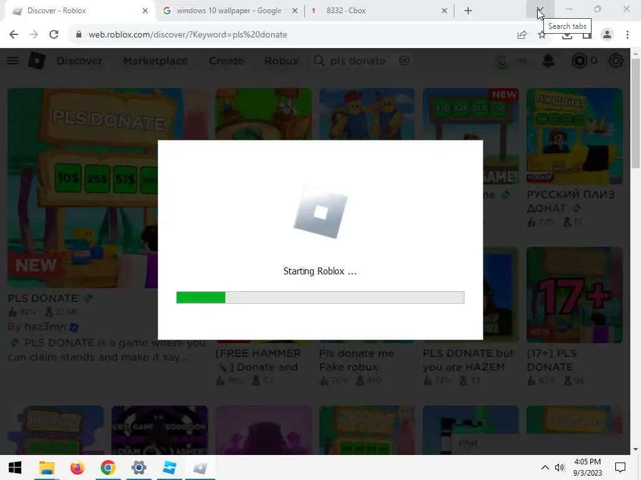Open the Discover nav link
Image resolution: width=641 pixels, height=480 pixels.
79,61
